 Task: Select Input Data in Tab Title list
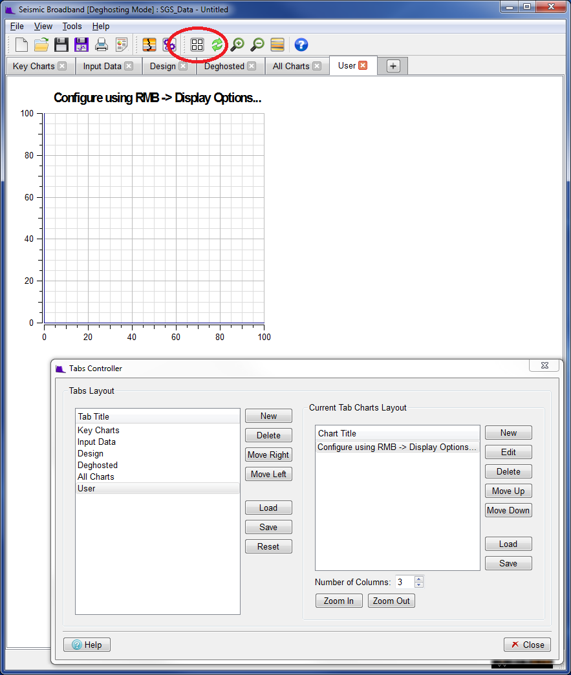click(158, 442)
